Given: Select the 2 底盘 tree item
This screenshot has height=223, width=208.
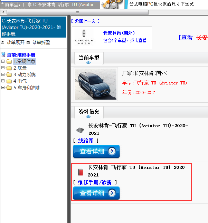Looking at the screenshot, I should pos(20,68).
